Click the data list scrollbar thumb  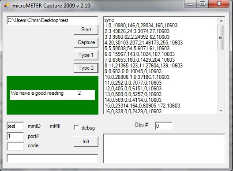pyautogui.click(x=221, y=37)
